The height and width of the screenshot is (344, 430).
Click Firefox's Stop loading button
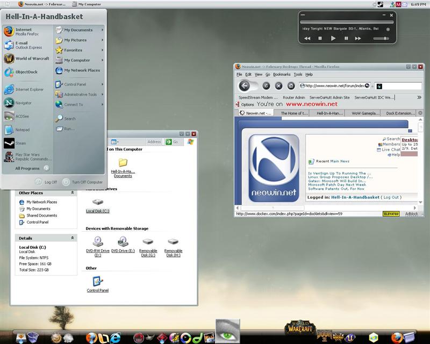pos(278,85)
